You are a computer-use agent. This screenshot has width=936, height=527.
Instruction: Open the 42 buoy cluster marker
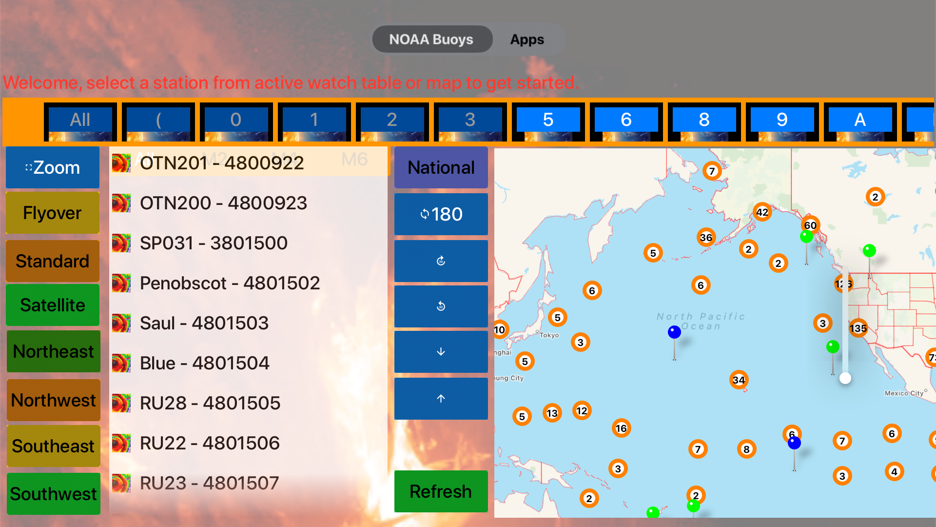point(762,212)
